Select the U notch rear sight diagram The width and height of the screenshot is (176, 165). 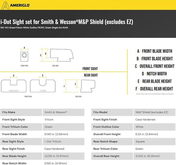43,86
